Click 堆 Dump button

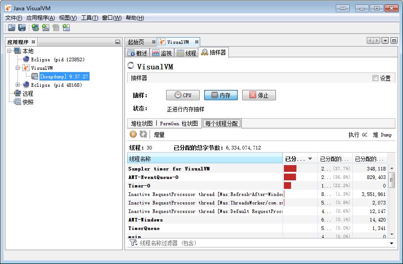(x=382, y=135)
